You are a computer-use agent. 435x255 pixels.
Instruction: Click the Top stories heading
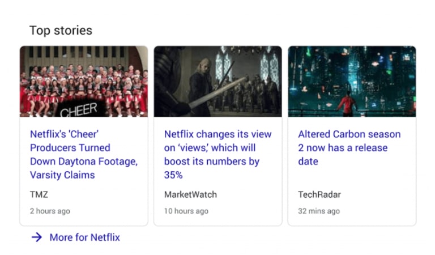61,31
